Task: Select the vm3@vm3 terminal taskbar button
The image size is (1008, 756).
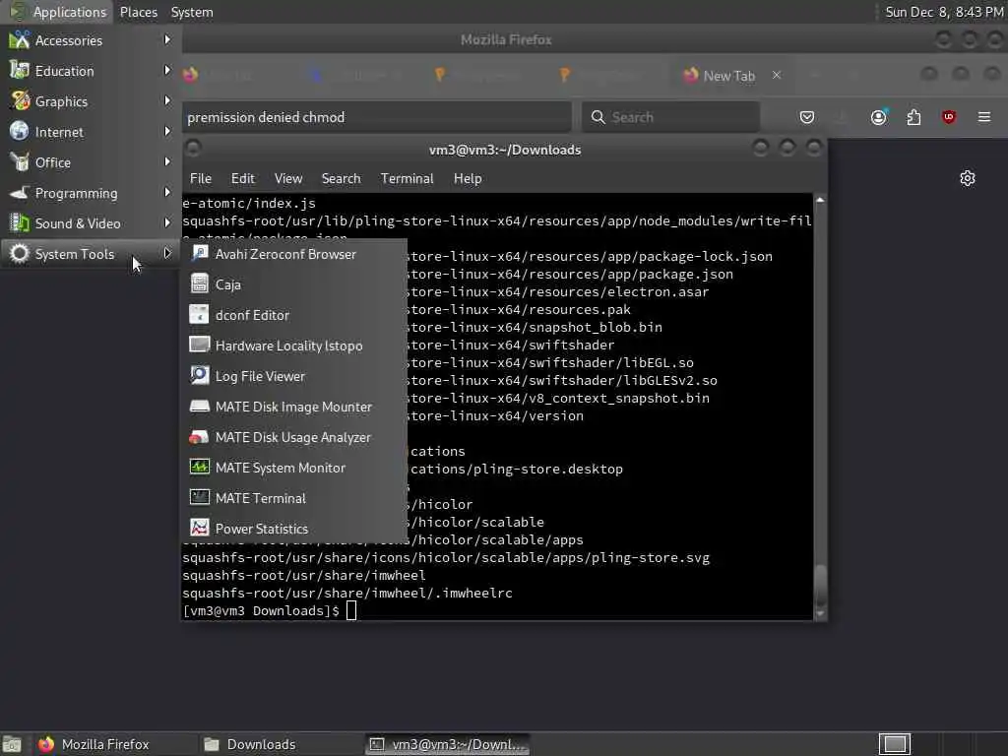Action: (x=448, y=744)
